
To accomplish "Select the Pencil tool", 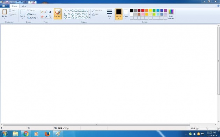I will [42, 12].
